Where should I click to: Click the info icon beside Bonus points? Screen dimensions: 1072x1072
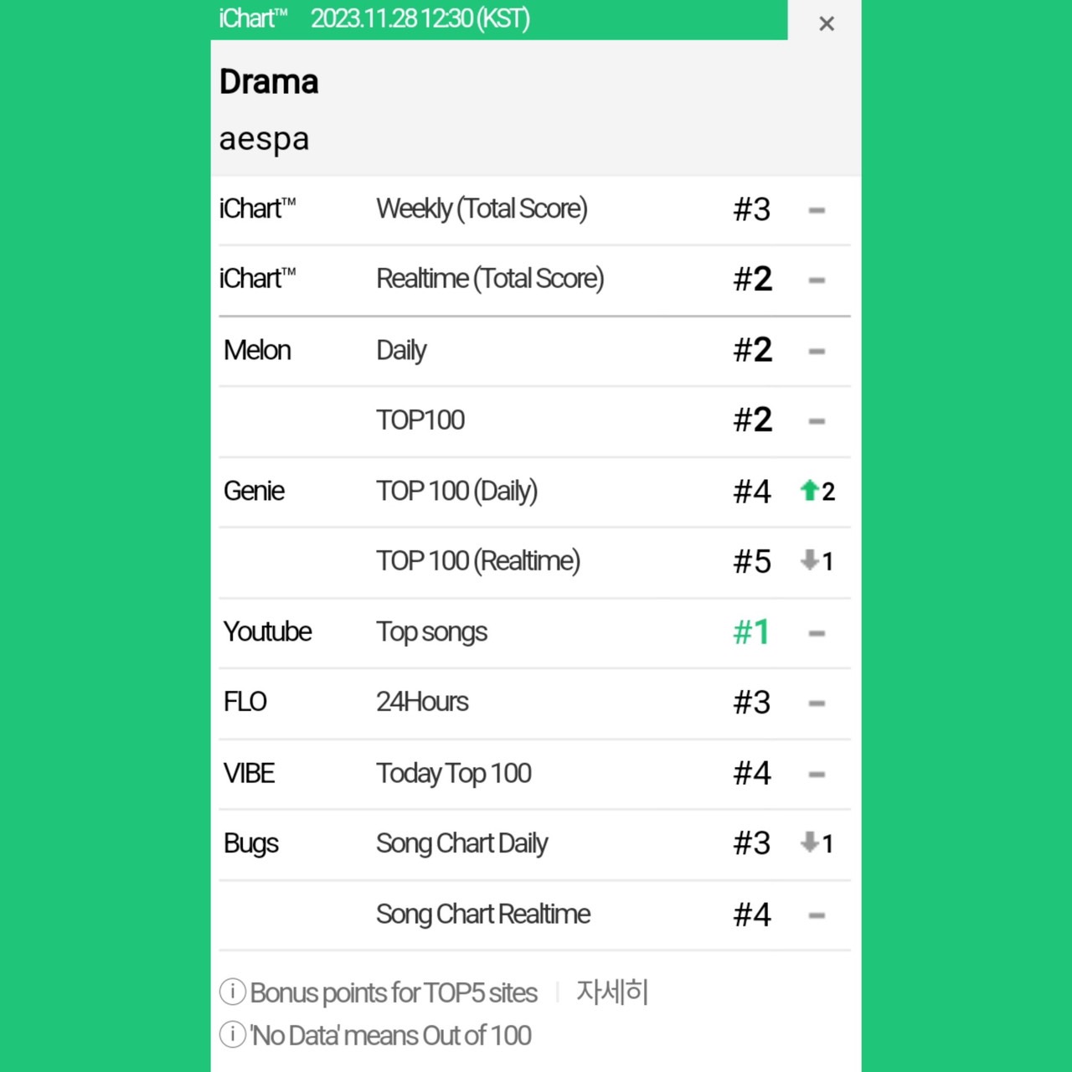pos(232,992)
